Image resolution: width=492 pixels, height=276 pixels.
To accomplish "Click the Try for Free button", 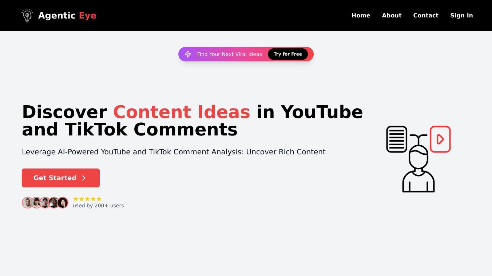I will (288, 54).
